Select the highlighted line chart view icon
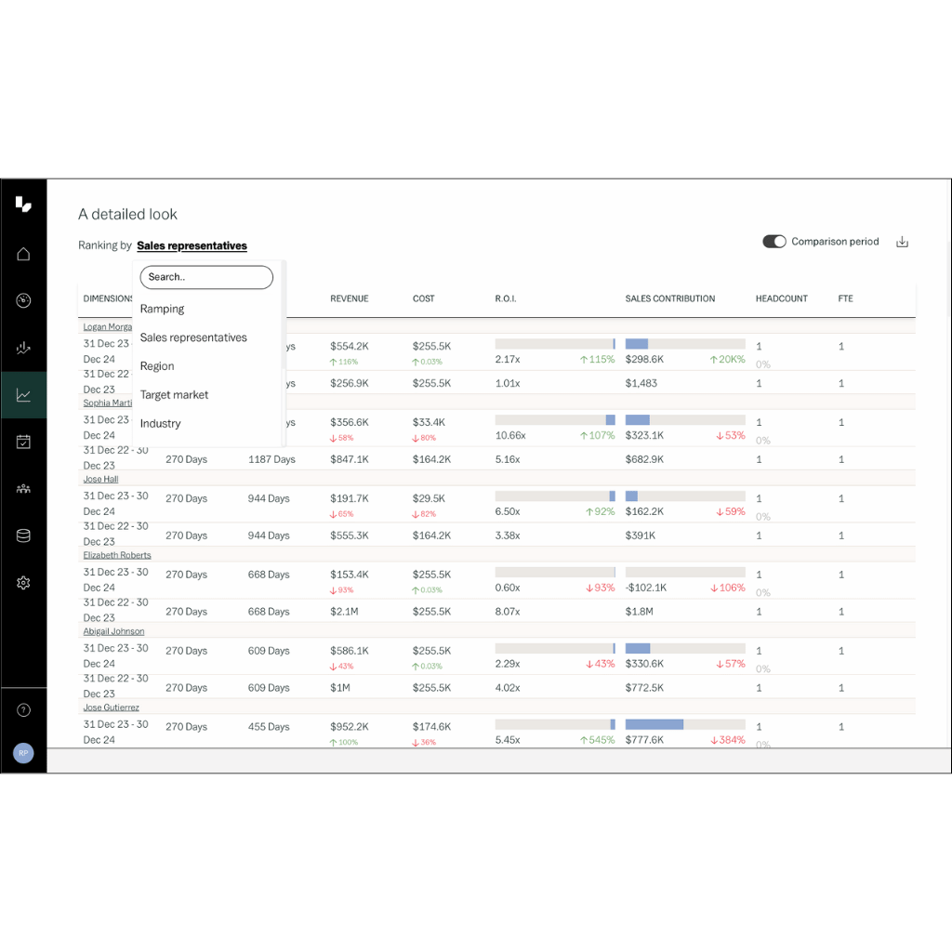 [23, 394]
